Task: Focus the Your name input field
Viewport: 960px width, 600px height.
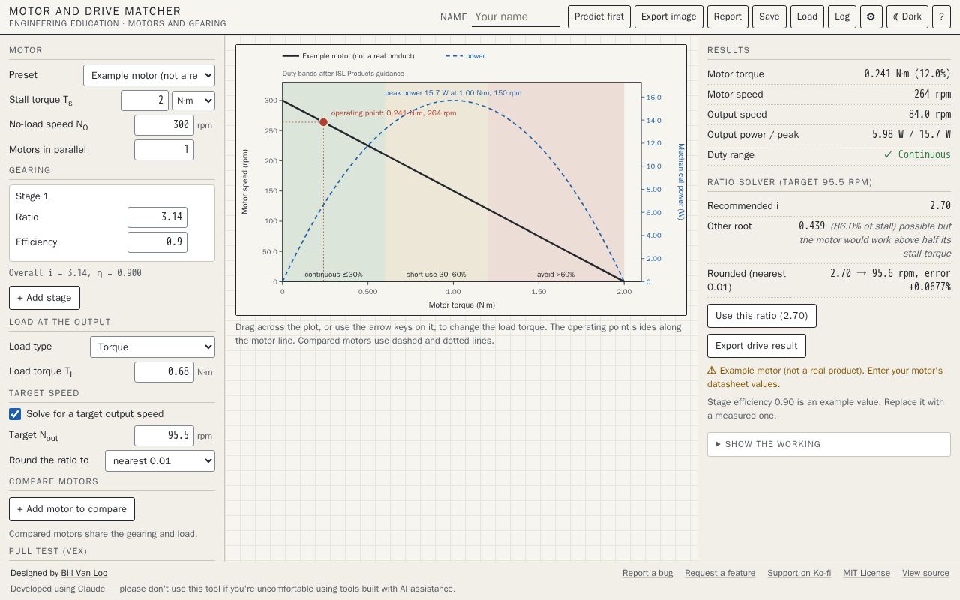Action: pos(516,16)
